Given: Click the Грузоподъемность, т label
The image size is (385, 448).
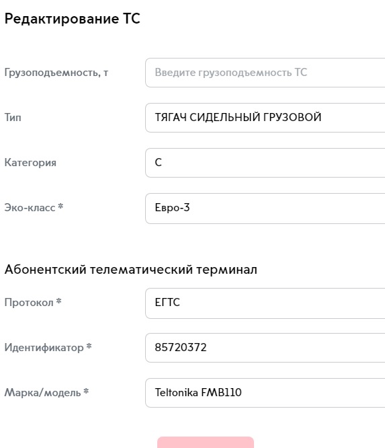Looking at the screenshot, I should 56,73.
